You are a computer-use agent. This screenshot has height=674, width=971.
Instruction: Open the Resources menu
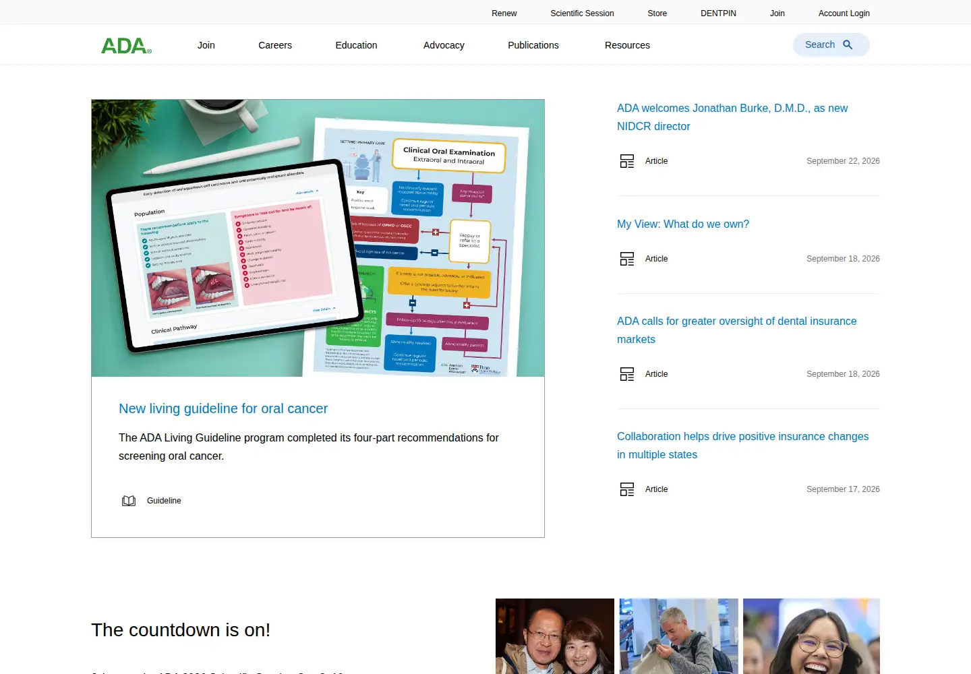pyautogui.click(x=627, y=45)
